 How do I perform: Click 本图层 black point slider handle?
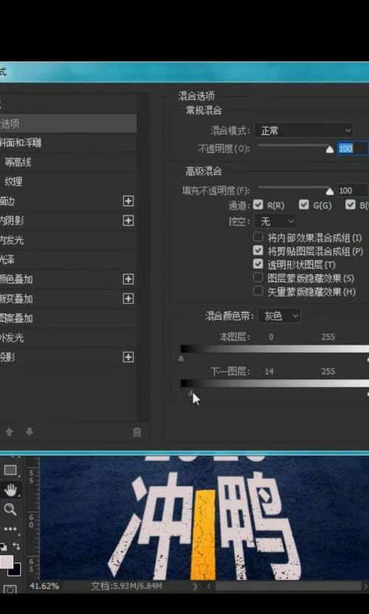coord(181,359)
